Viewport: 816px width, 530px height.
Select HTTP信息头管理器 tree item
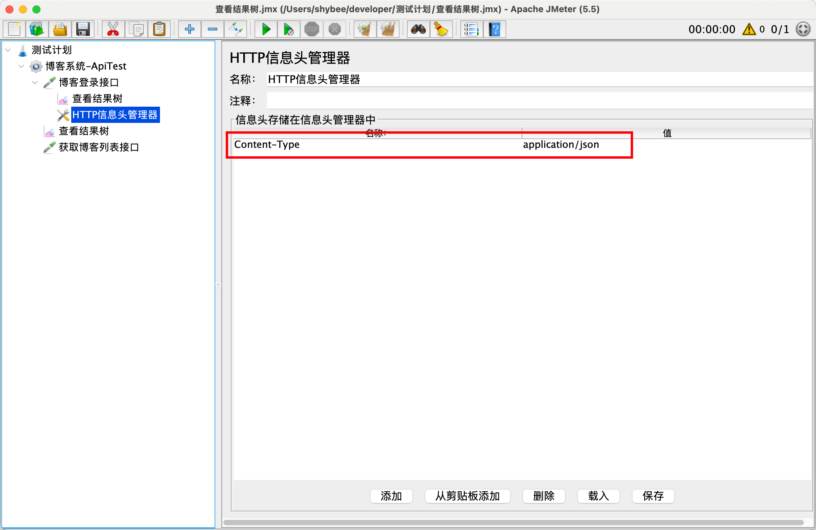tap(115, 115)
